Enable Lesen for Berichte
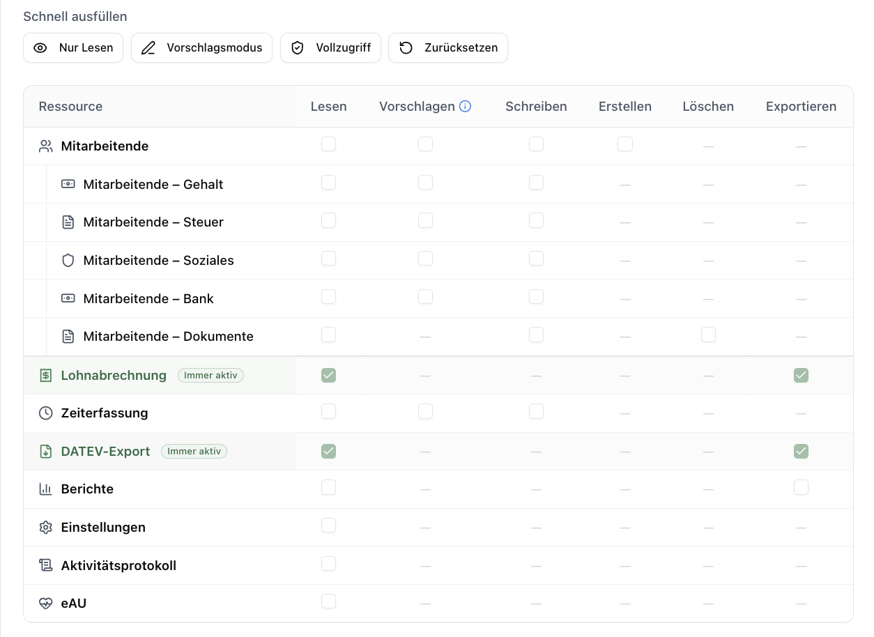The height and width of the screenshot is (637, 874). tap(328, 487)
